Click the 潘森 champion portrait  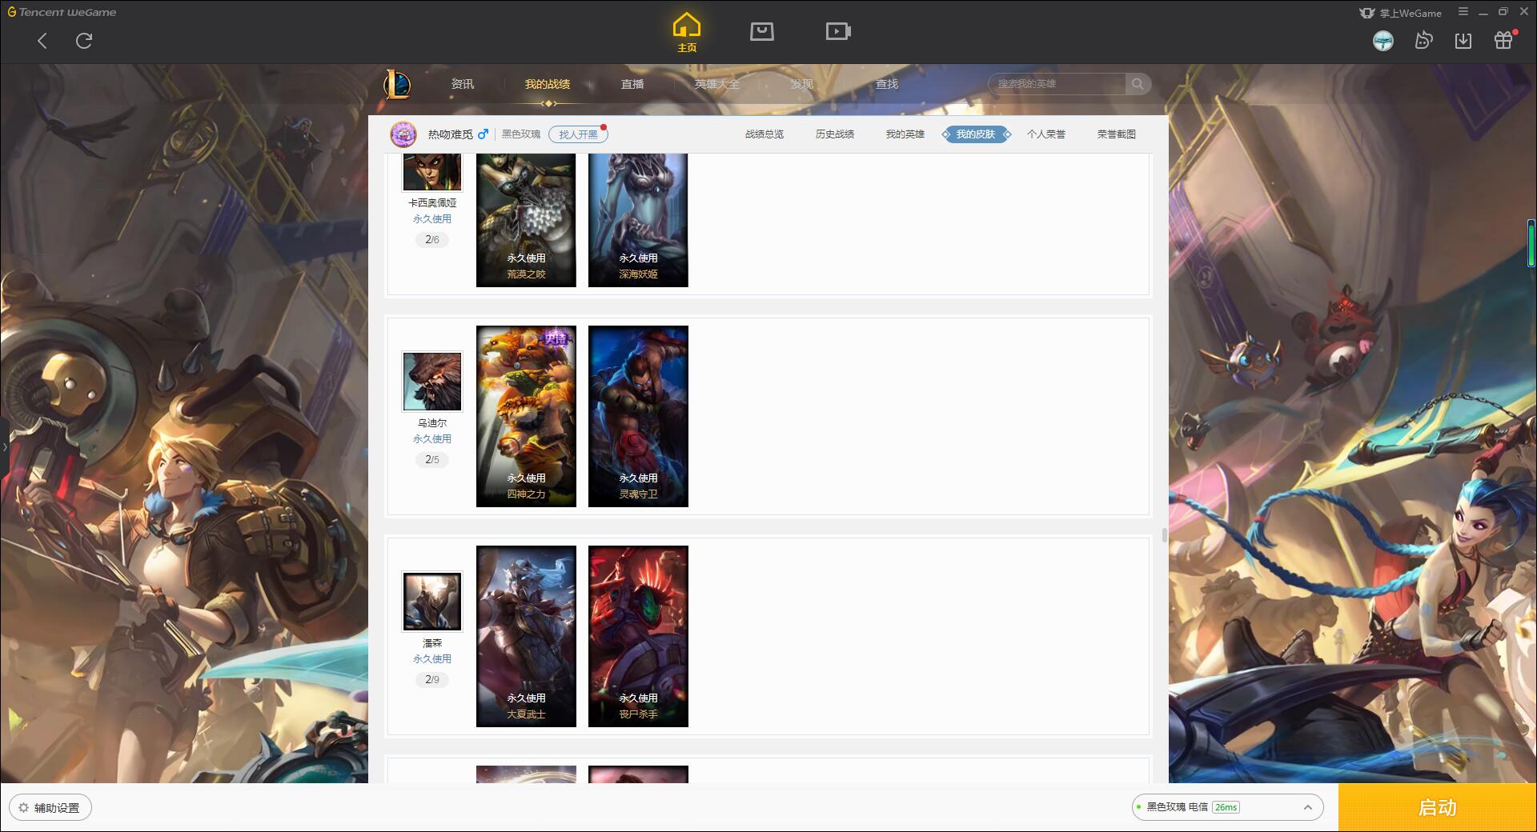432,602
